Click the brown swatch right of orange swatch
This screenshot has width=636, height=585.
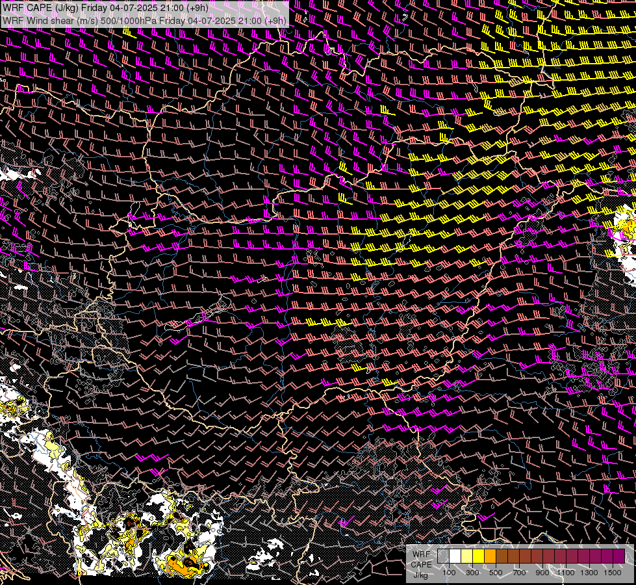coord(502,556)
